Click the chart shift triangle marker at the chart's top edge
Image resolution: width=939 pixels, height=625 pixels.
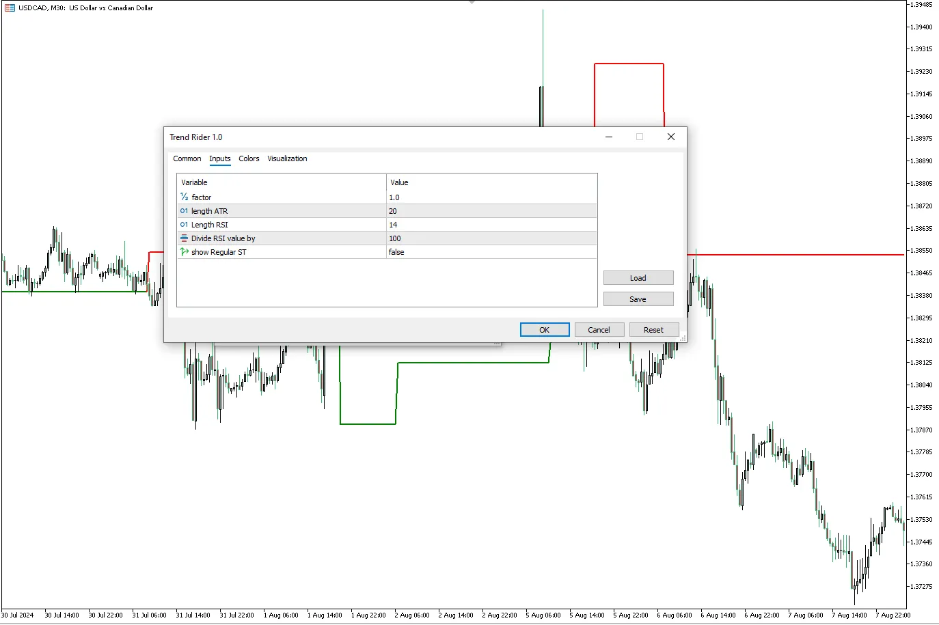[x=472, y=3]
